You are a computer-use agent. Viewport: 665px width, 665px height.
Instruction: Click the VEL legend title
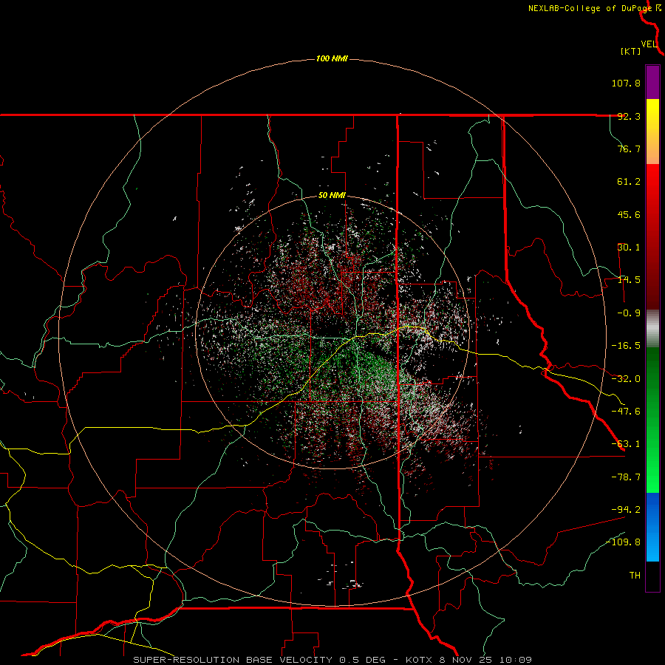649,44
